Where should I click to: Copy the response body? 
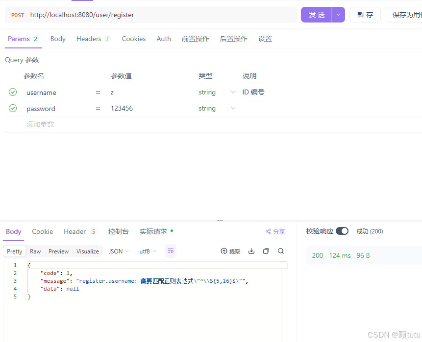266,251
